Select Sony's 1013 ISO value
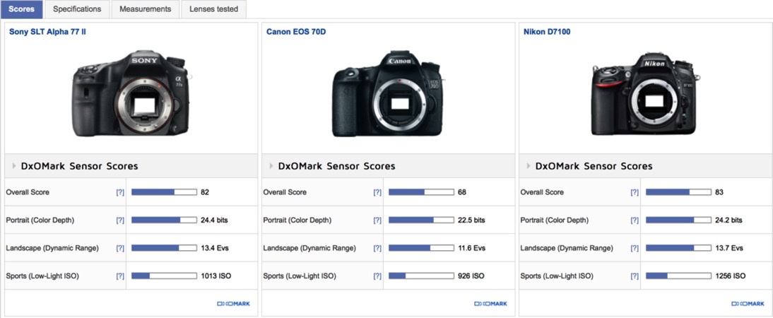 [216, 276]
